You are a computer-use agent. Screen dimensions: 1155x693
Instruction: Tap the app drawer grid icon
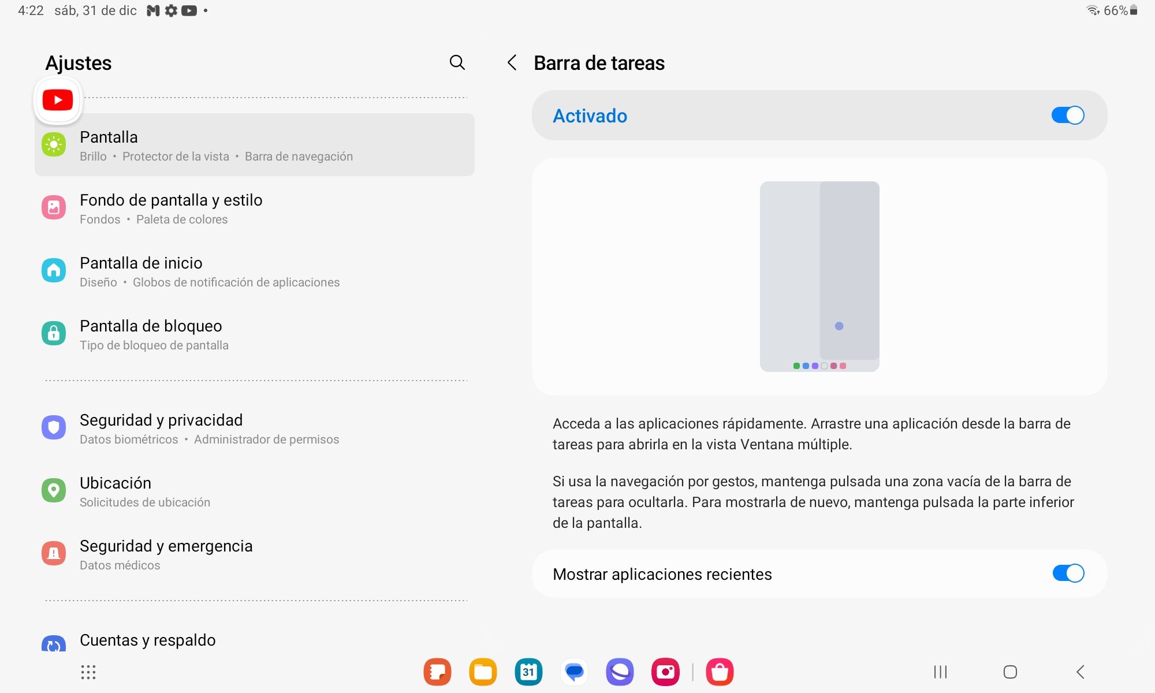pos(88,672)
